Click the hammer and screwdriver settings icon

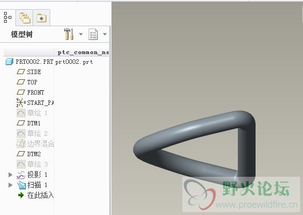[x=69, y=34]
